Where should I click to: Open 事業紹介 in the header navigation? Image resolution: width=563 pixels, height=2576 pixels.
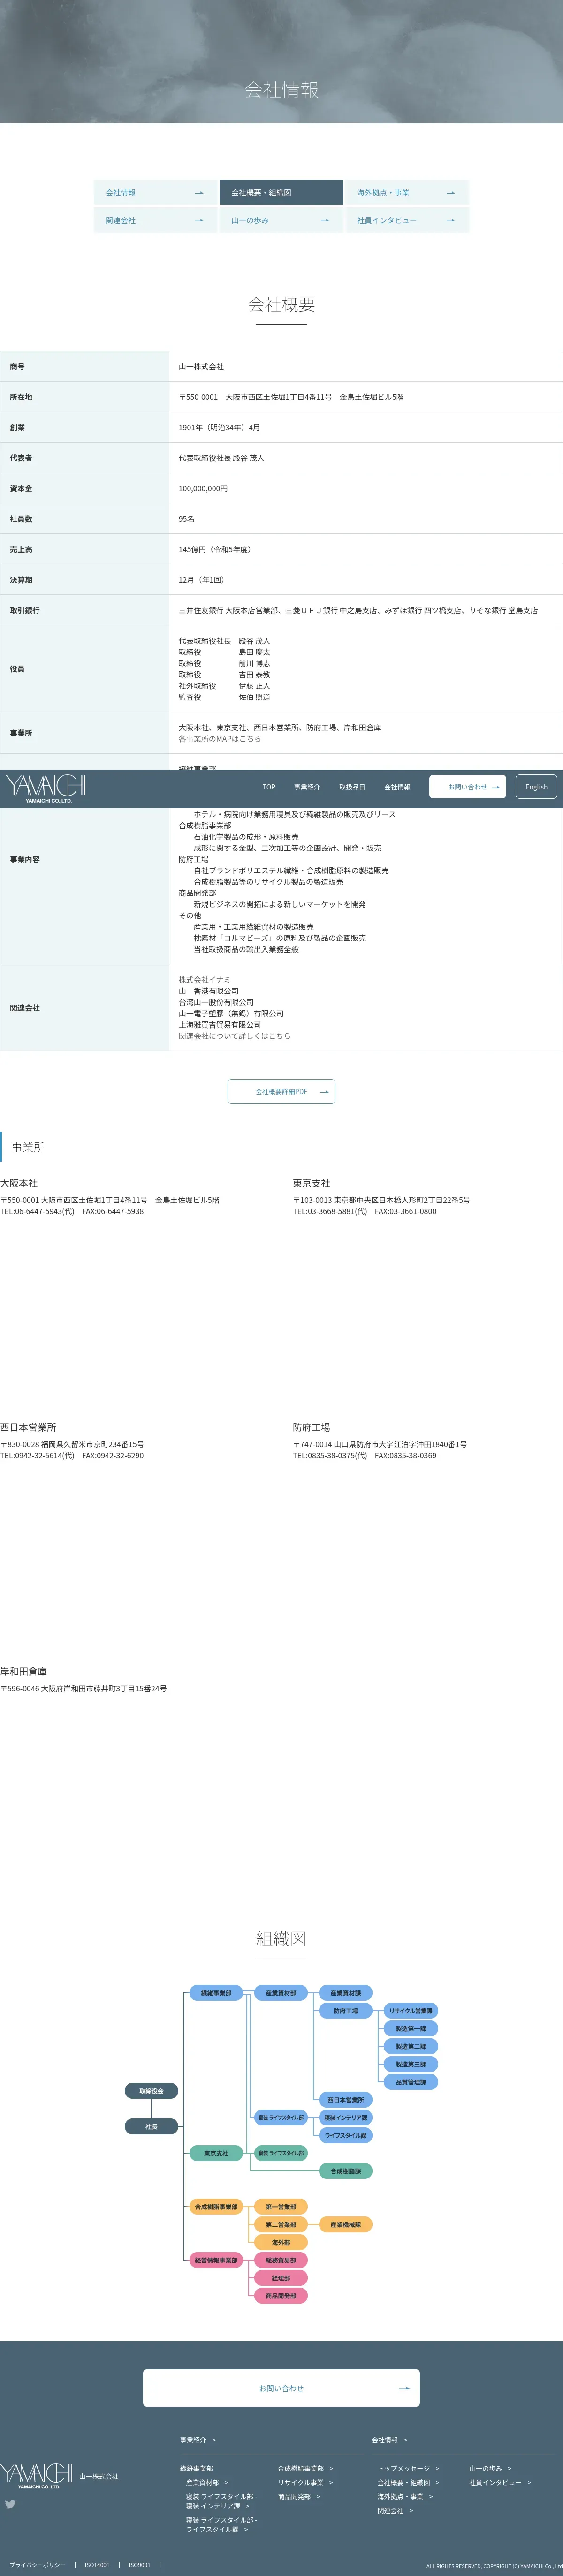(307, 787)
